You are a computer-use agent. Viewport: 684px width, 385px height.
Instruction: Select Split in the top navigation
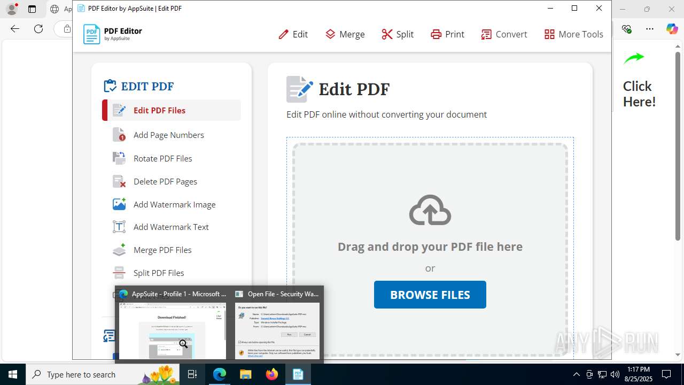pos(398,34)
